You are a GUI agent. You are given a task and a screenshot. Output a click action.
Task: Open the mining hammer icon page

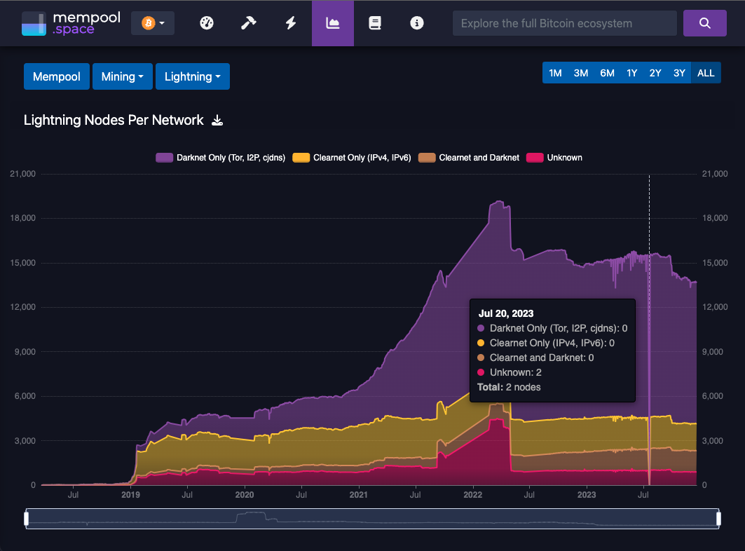pos(248,23)
